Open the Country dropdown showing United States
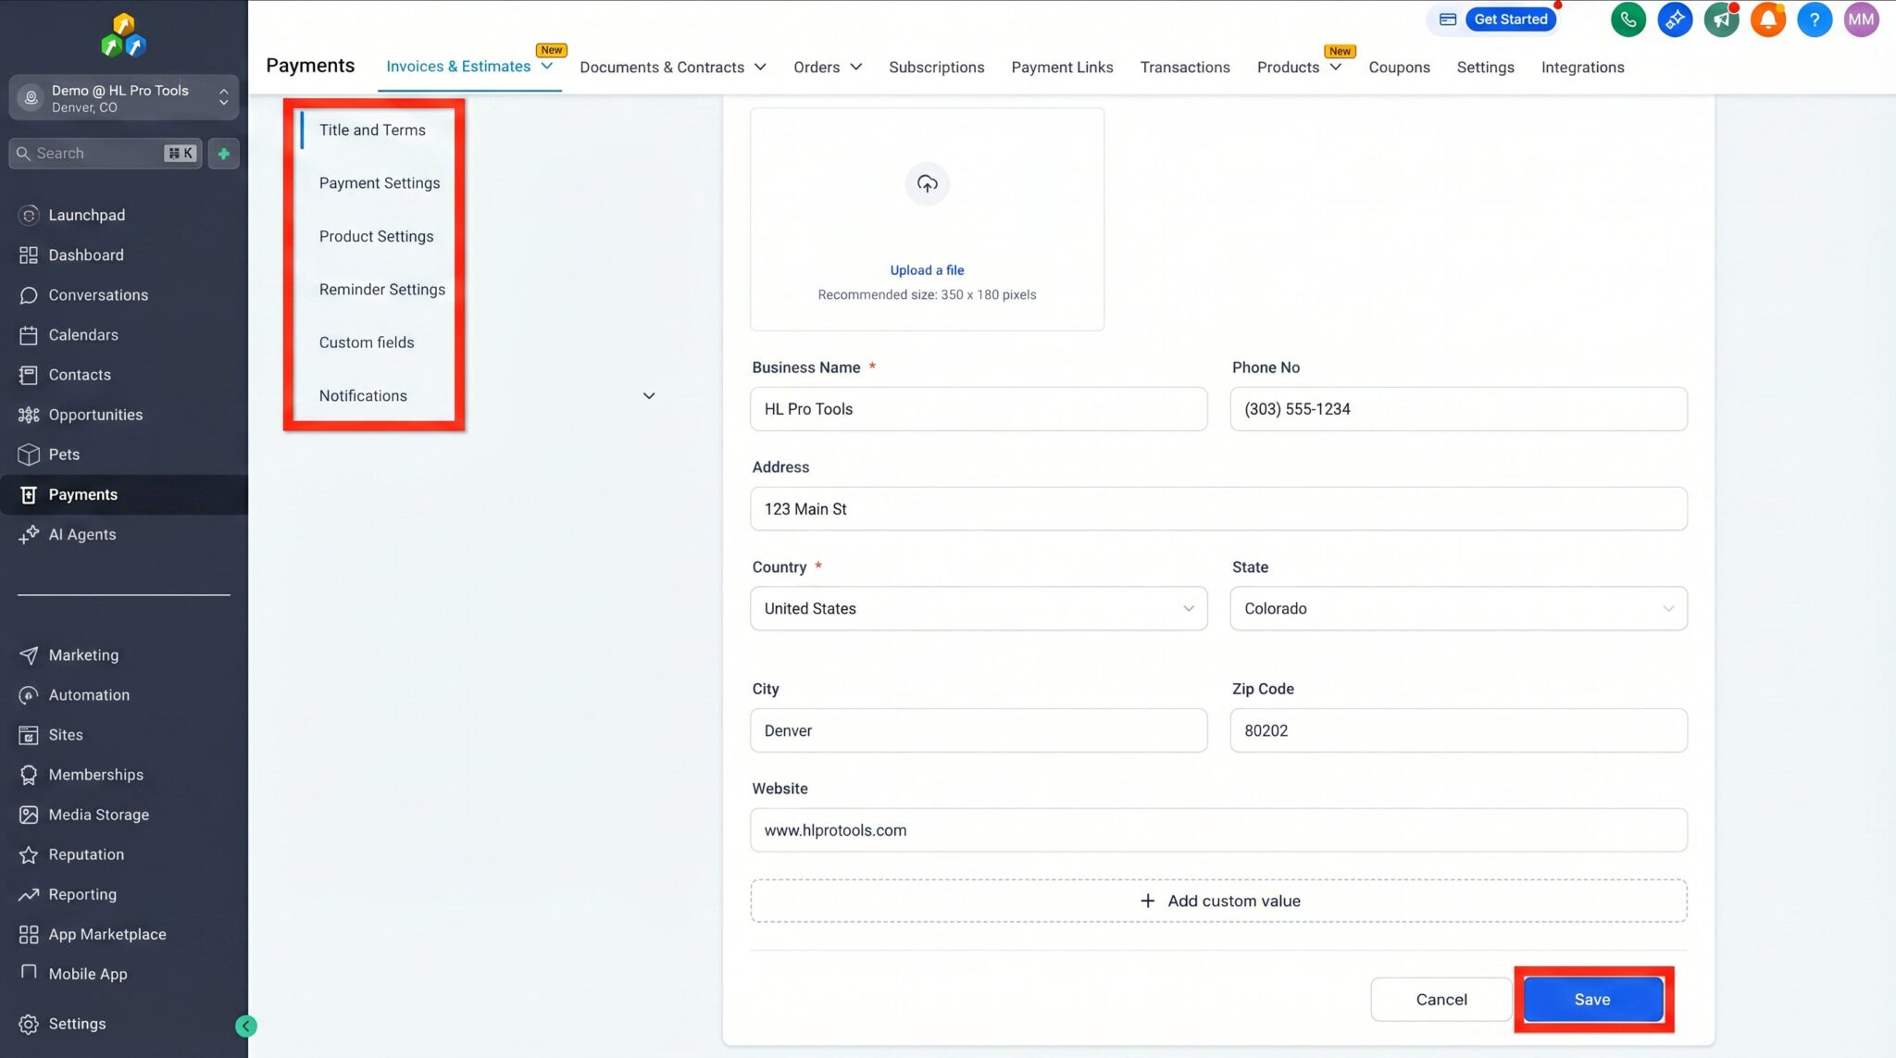 979,608
